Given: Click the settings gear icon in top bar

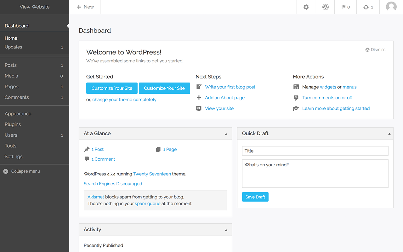Looking at the screenshot, I should click(x=306, y=7).
